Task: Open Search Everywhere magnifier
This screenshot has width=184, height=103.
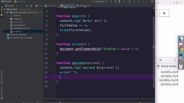Action: point(152,1)
